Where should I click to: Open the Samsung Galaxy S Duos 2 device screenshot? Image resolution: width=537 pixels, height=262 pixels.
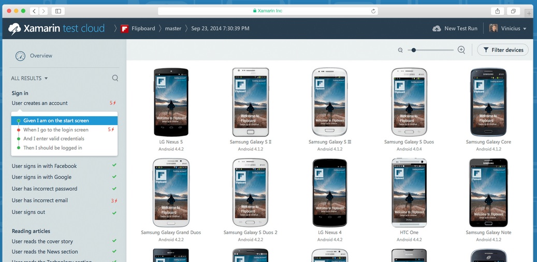(250, 193)
